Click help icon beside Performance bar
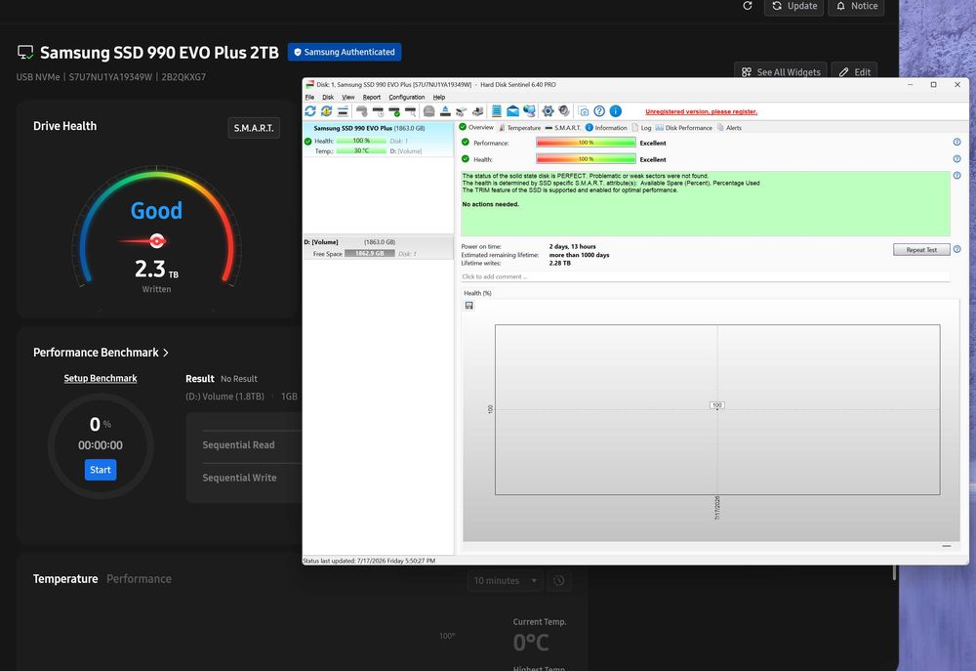Viewport: 976px width, 671px height. pos(956,142)
